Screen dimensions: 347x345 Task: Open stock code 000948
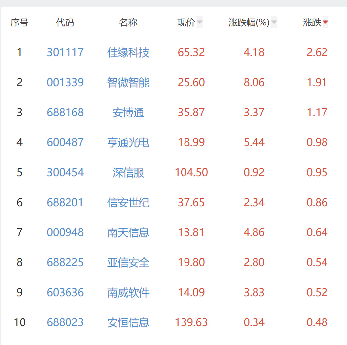coord(65,232)
